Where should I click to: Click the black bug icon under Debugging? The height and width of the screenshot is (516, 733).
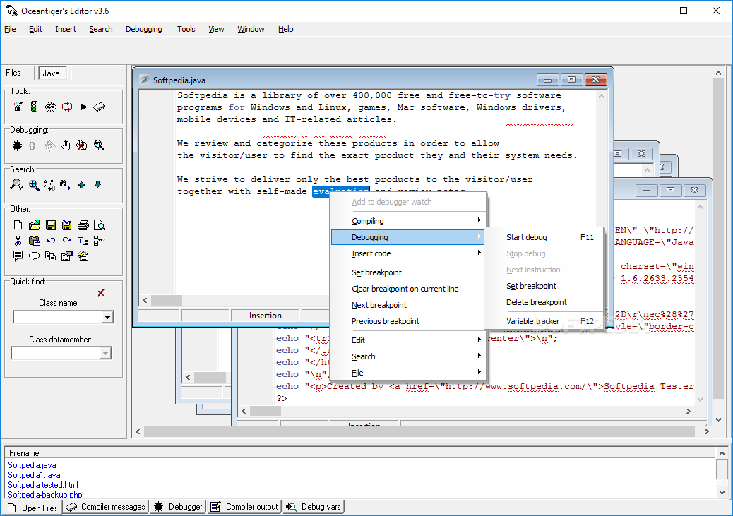pos(17,145)
